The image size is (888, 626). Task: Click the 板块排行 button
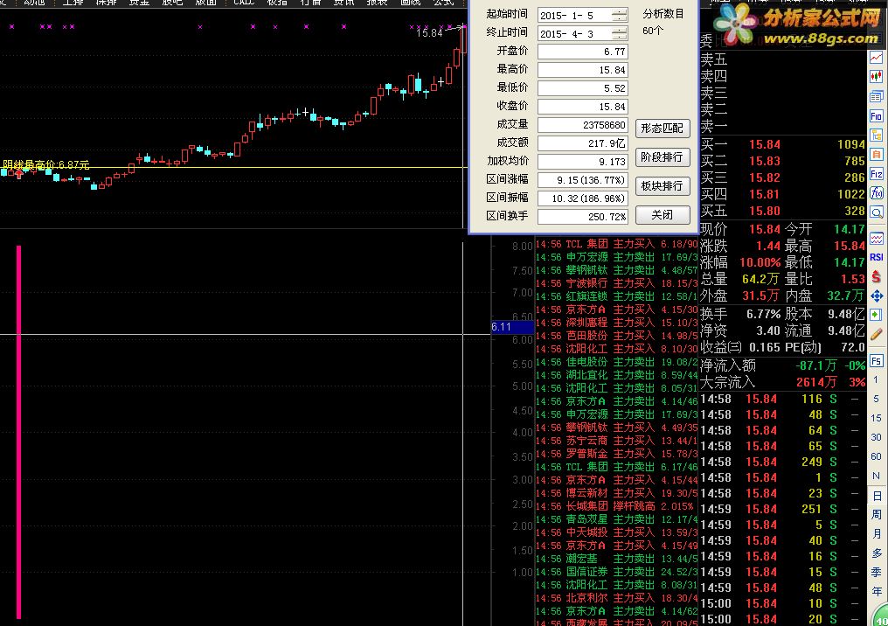click(x=662, y=186)
